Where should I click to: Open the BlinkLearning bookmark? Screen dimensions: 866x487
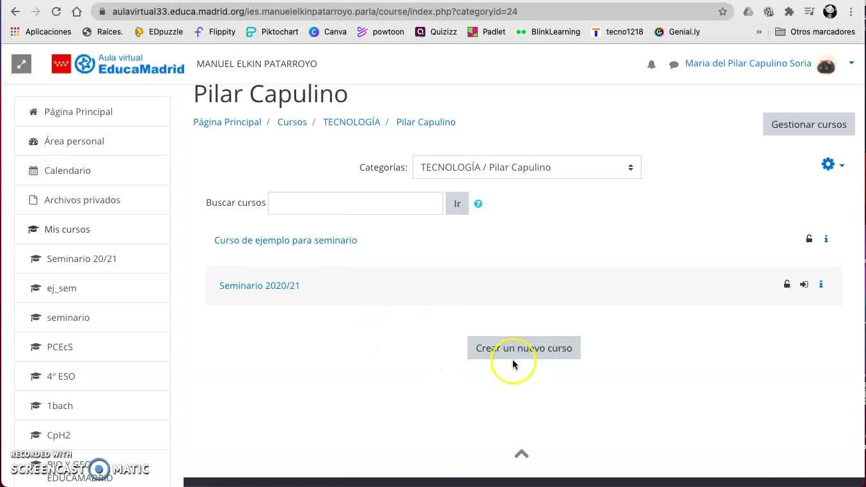coord(548,31)
